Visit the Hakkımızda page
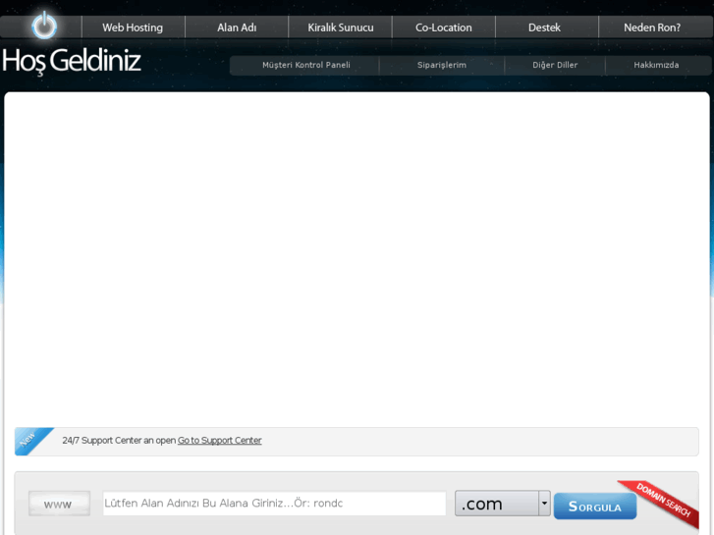714x535 pixels. (x=656, y=65)
